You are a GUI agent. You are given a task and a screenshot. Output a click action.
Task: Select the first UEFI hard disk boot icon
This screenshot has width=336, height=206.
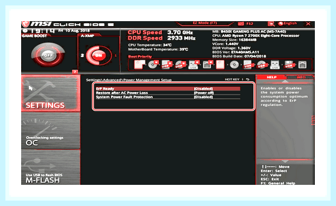139,65
